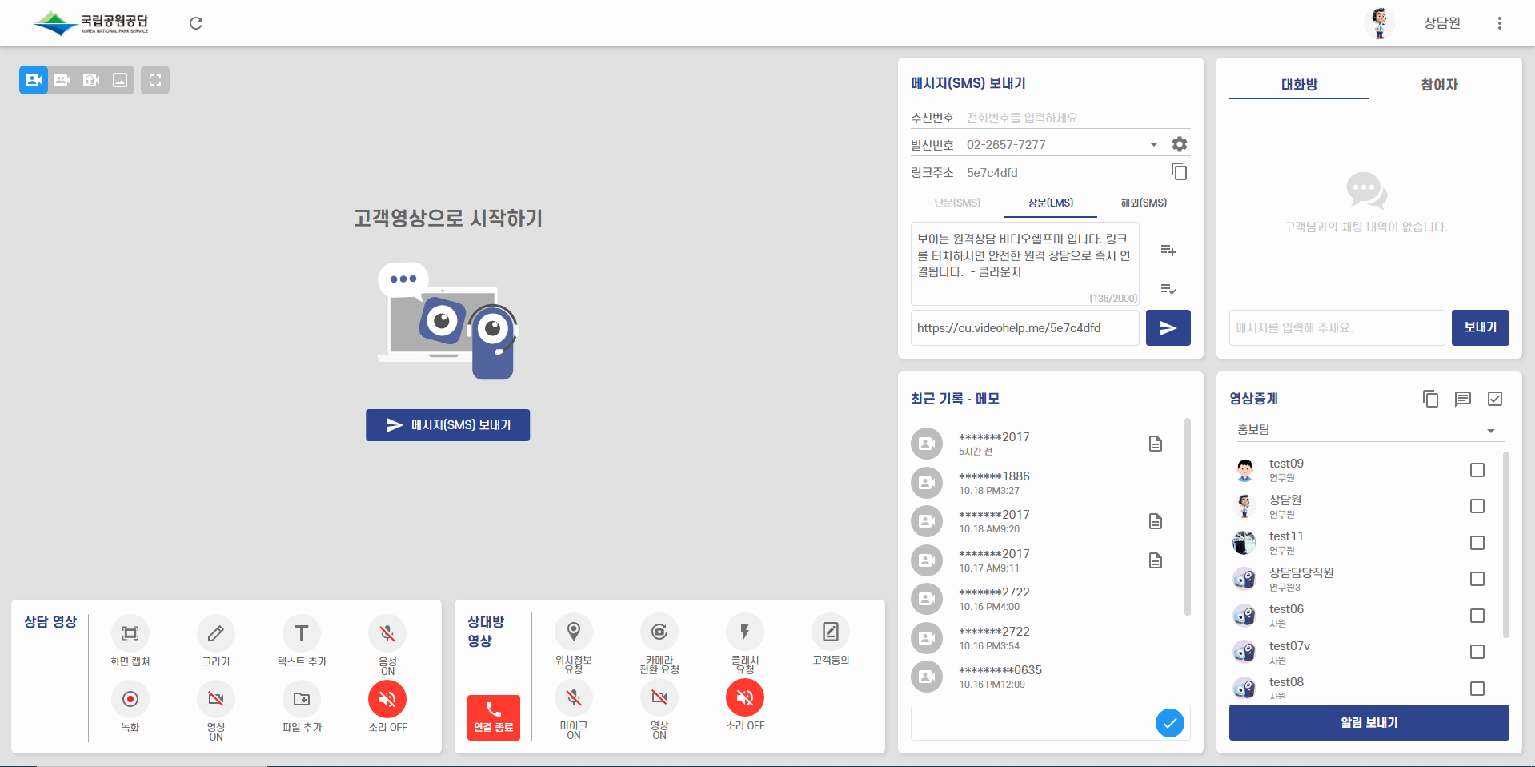Toggle off 영상 ON for counselor video

(x=215, y=699)
